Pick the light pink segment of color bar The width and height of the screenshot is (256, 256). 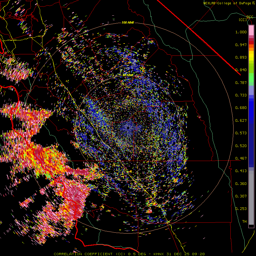tap(251, 30)
